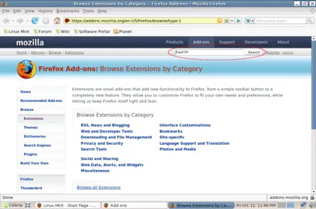The width and height of the screenshot is (316, 209).
Task: Click the Browse breadcrumb link
Action: pos(55,53)
